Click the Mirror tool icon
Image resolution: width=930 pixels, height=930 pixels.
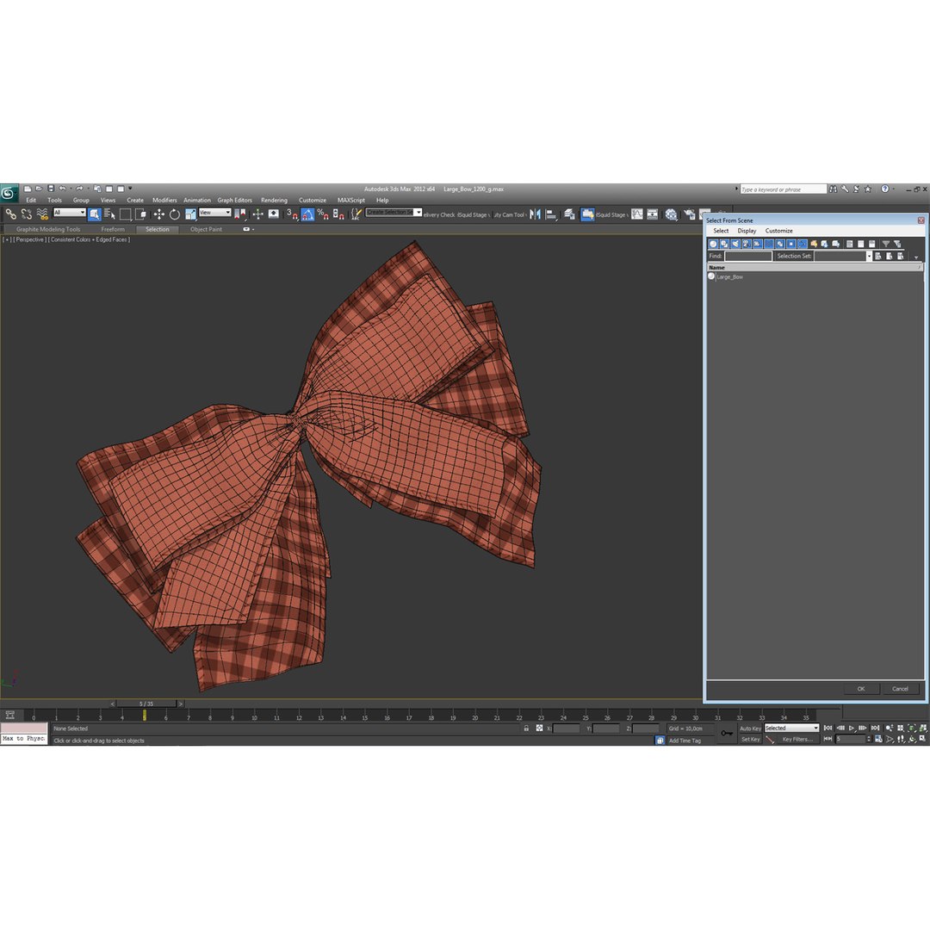click(x=535, y=214)
